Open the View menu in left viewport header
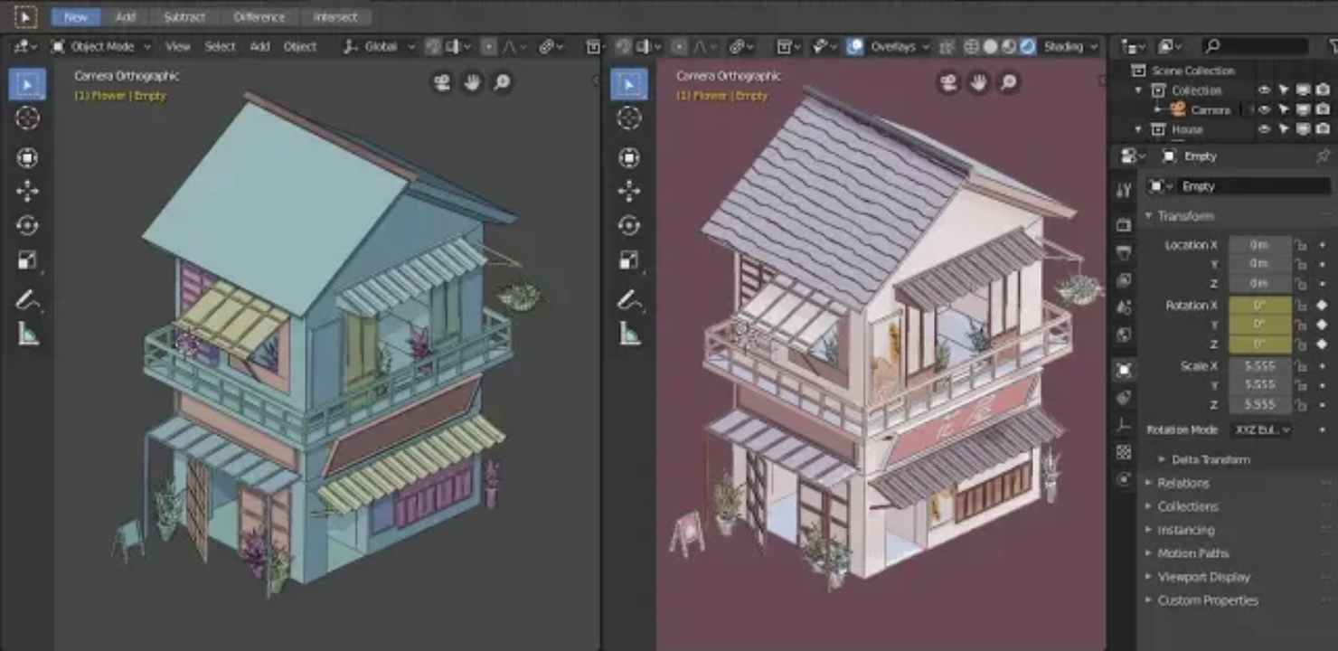 point(177,46)
